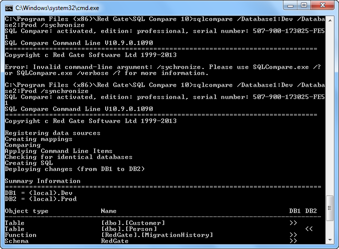This screenshot has width=339, height=249.
Task: Maximize the cmd.exe window
Action: 304,6
